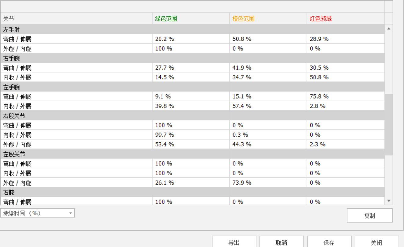Click the 绿色范围 column header
404x247 pixels.
[166, 19]
